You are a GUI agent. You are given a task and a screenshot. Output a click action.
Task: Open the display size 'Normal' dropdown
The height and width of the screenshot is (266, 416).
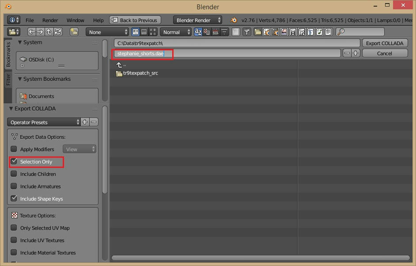point(176,32)
